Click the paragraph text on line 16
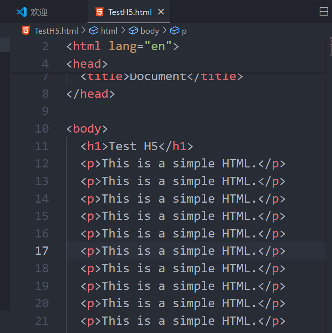 [x=183, y=234]
